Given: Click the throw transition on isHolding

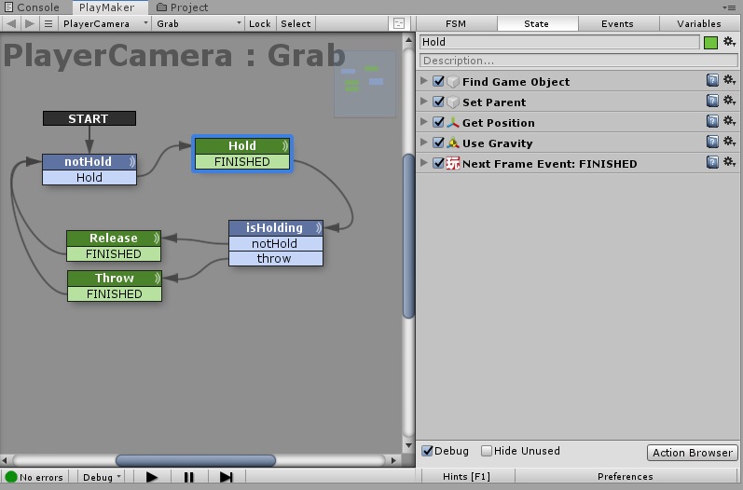Looking at the screenshot, I should 275,258.
